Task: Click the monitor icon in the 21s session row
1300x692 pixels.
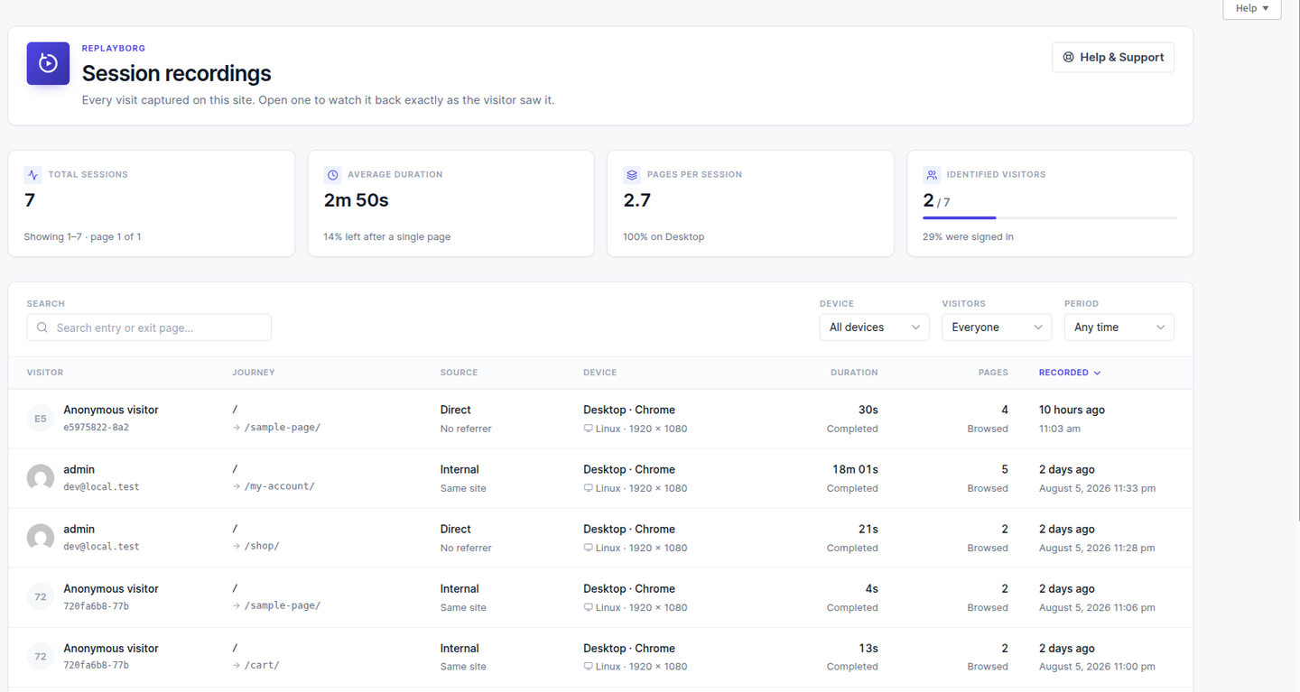Action: coord(589,548)
